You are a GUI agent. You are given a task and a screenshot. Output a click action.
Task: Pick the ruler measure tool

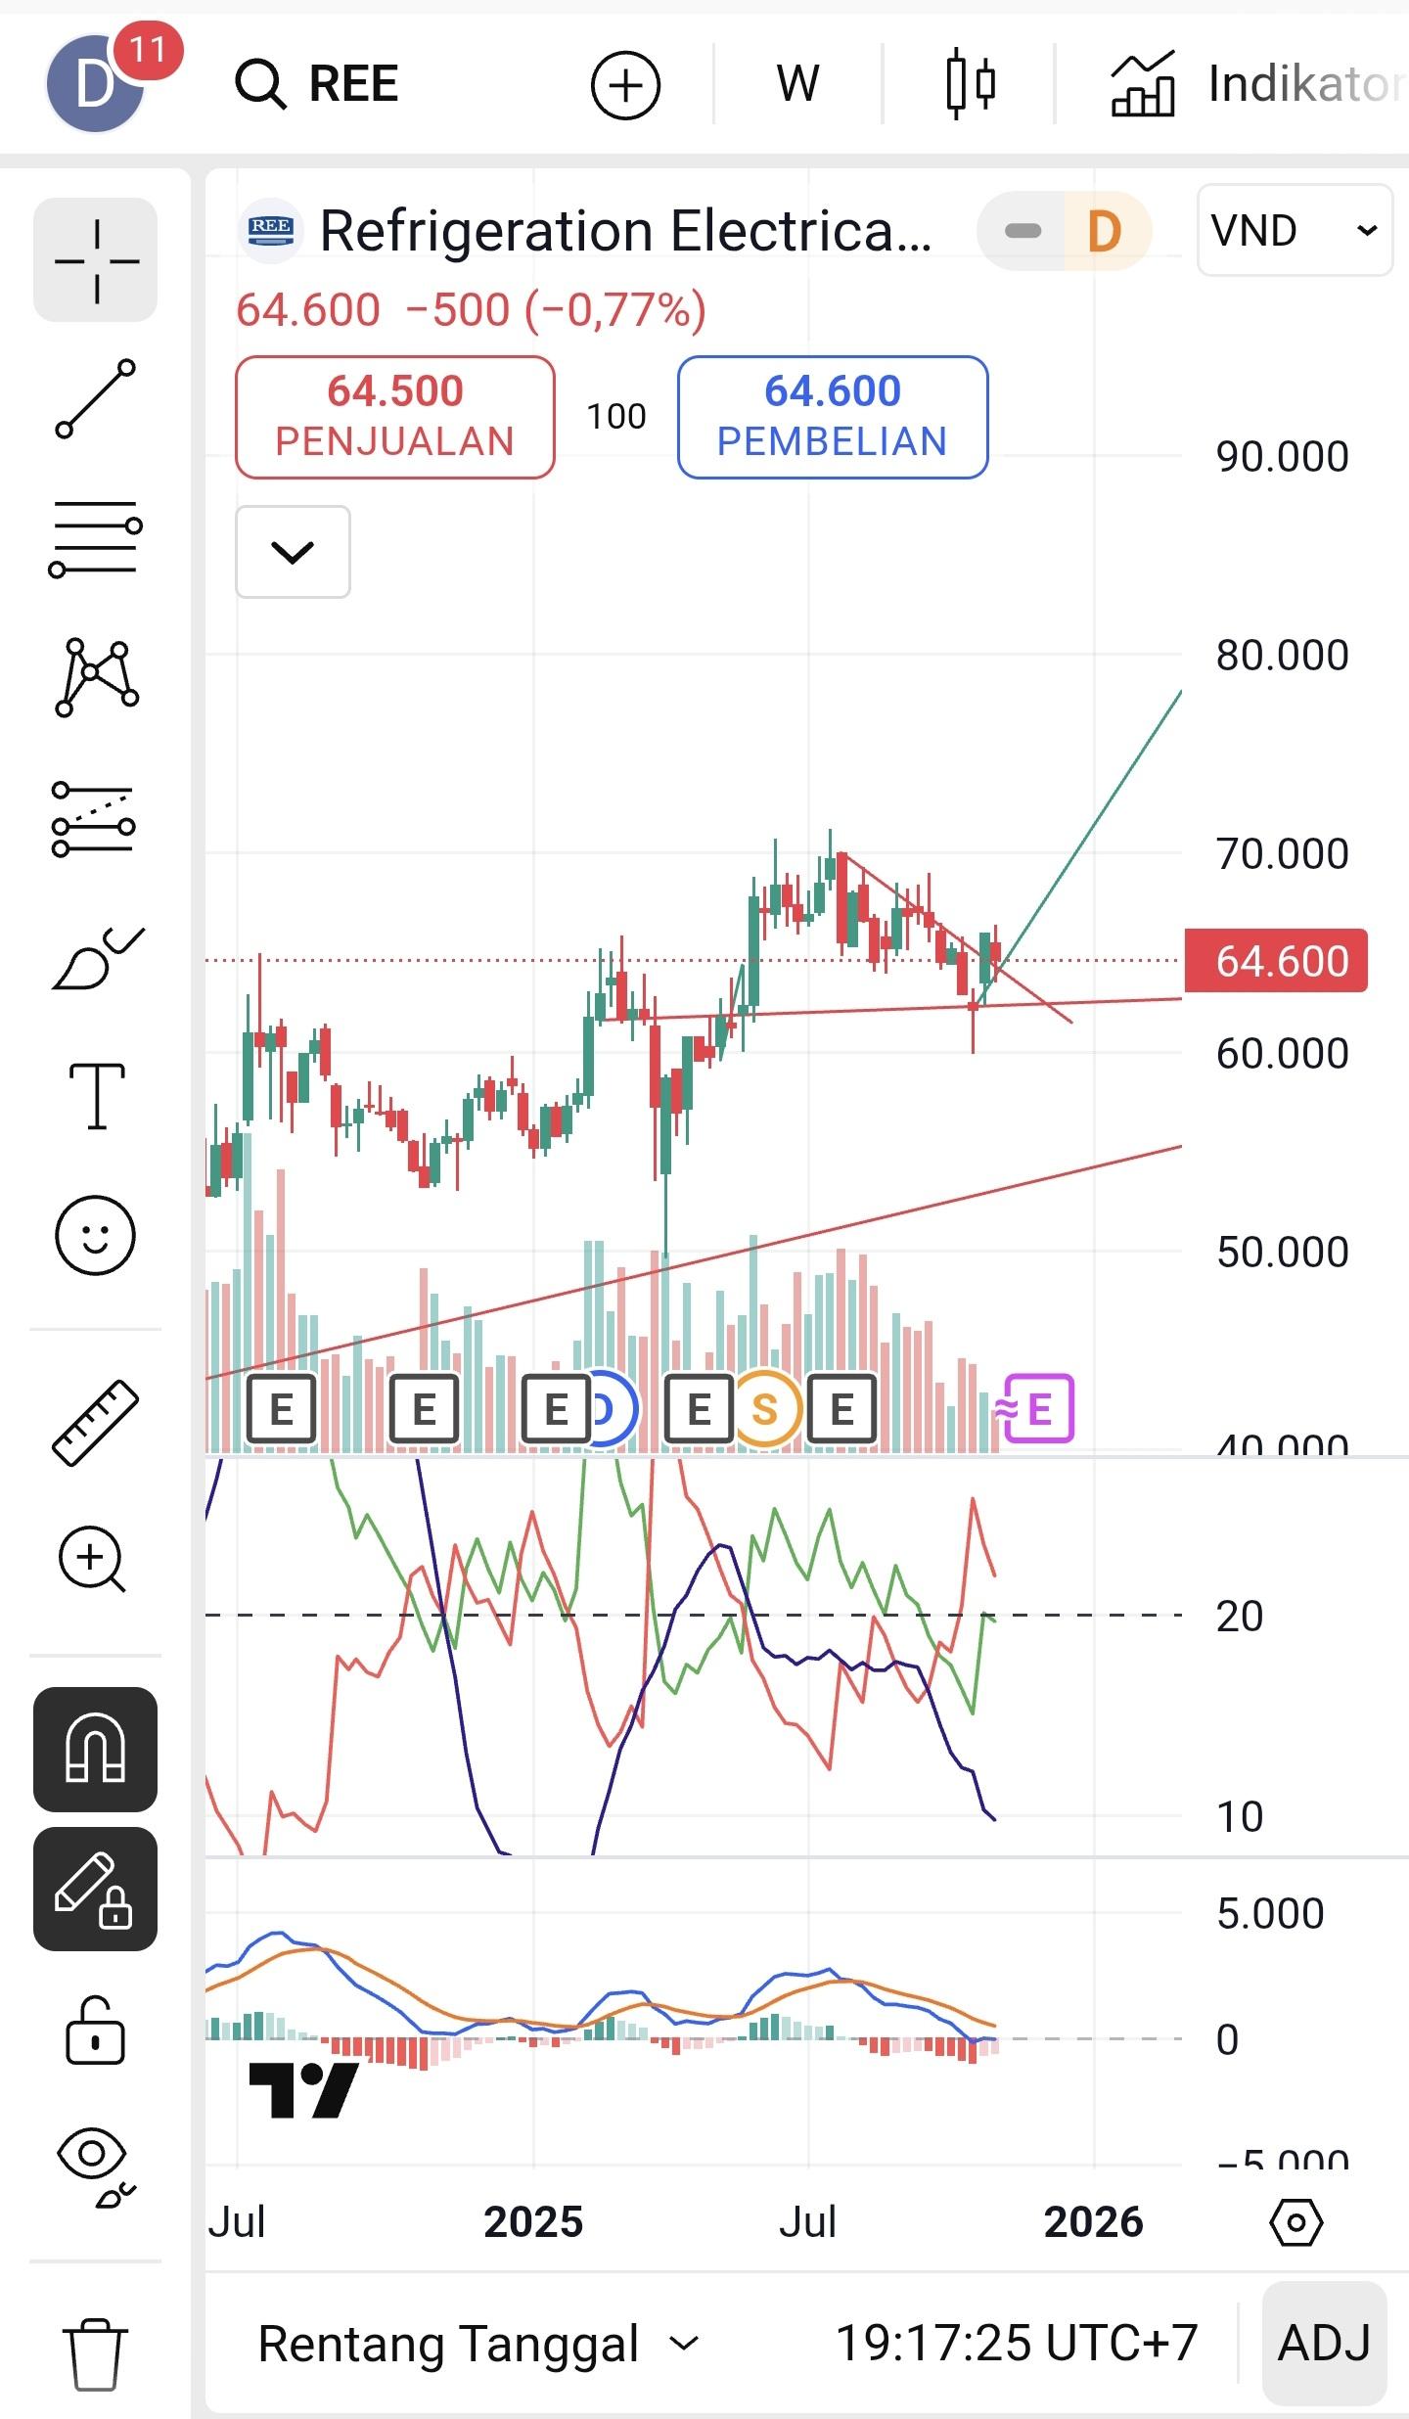[96, 1423]
